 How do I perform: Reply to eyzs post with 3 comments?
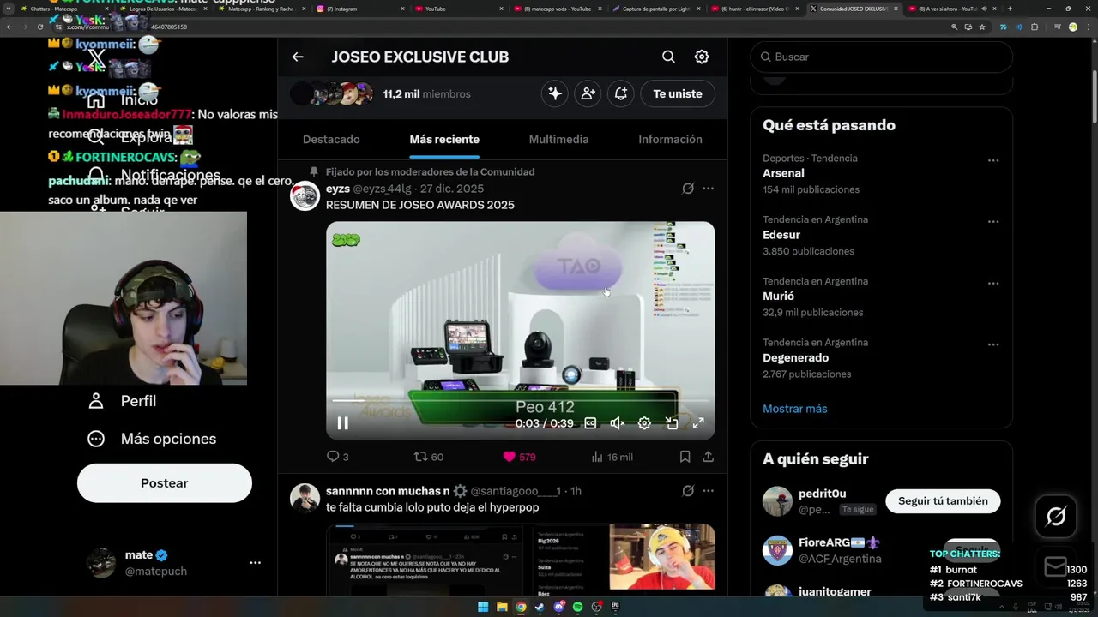tap(338, 457)
